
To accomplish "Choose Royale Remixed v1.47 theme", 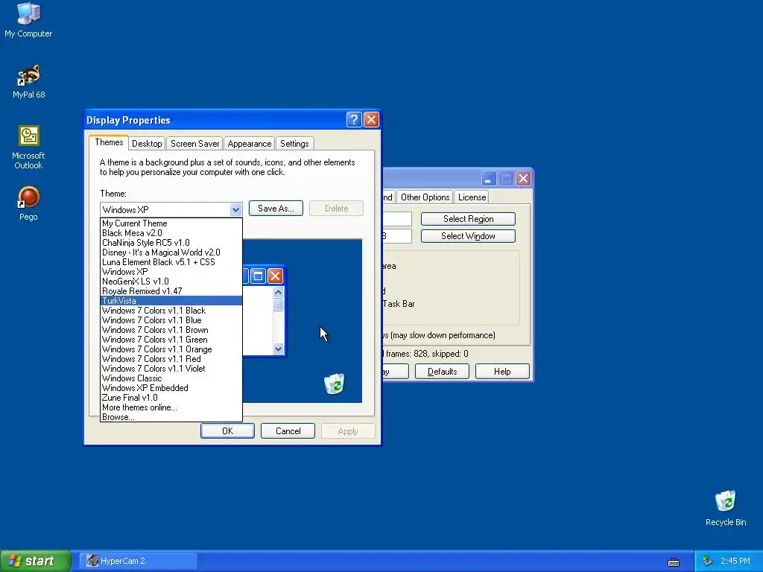I will (171, 291).
